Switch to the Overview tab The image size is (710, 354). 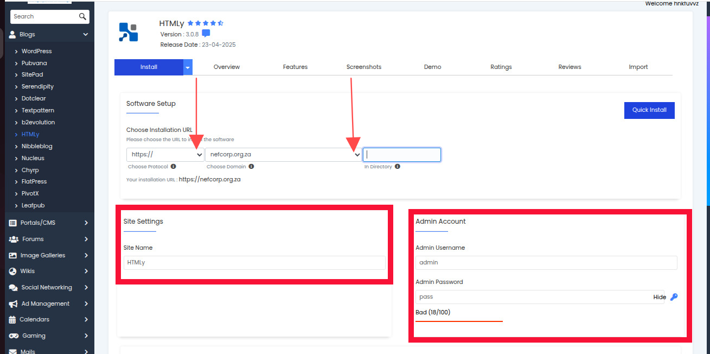click(x=227, y=67)
